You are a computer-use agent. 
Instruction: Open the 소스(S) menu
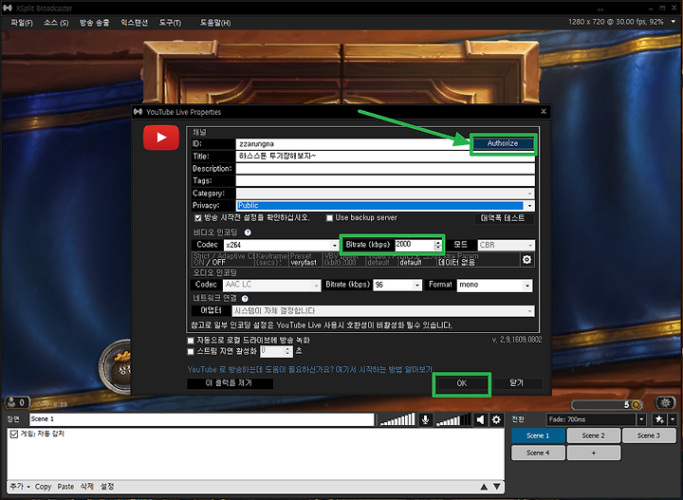coord(56,23)
